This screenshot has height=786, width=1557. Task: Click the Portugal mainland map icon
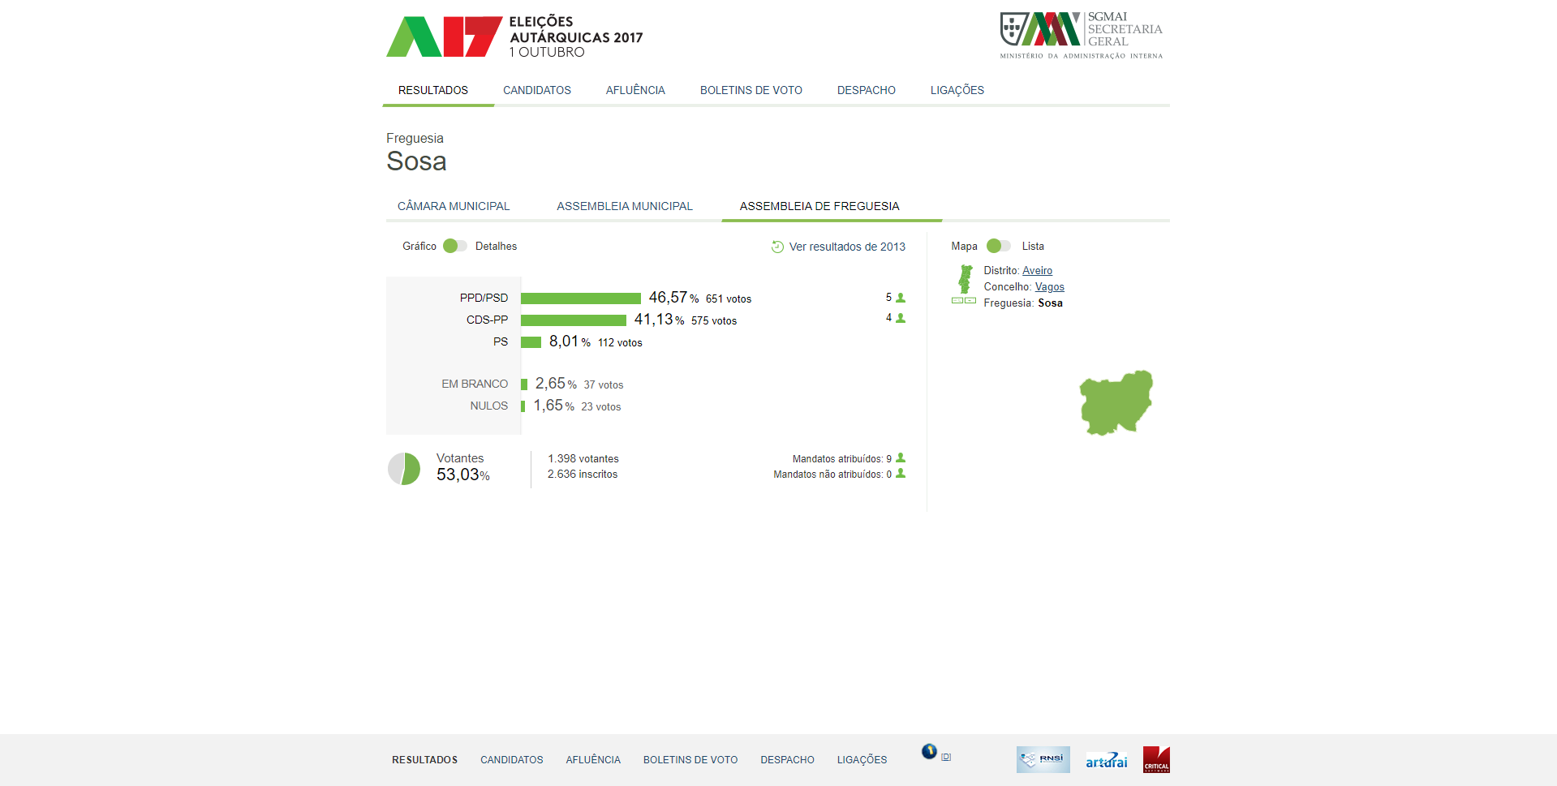965,279
